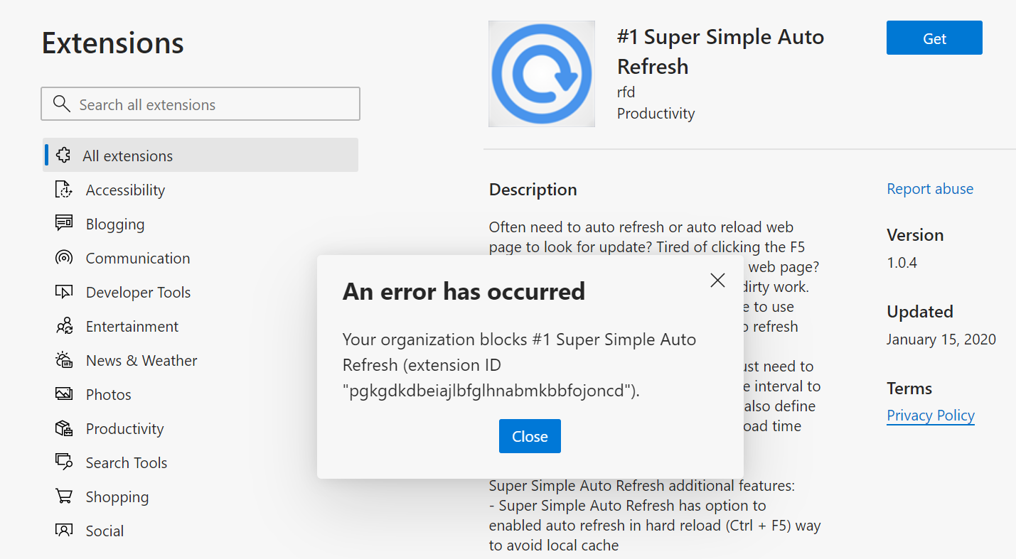Viewport: 1016px width, 559px height.
Task: Open the Privacy Policy link
Action: click(x=931, y=416)
